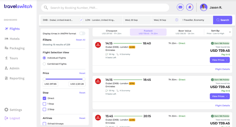Switch to the Best Value tab
Screen dimensions: 236x127
click(185, 32)
